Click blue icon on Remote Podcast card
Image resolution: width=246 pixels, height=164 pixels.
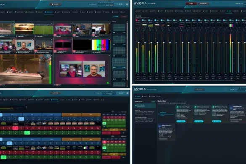(160, 126)
